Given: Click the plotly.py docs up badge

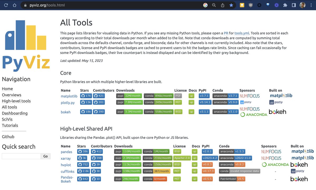Looking at the screenshot, I should pyautogui.click(x=191, y=102).
